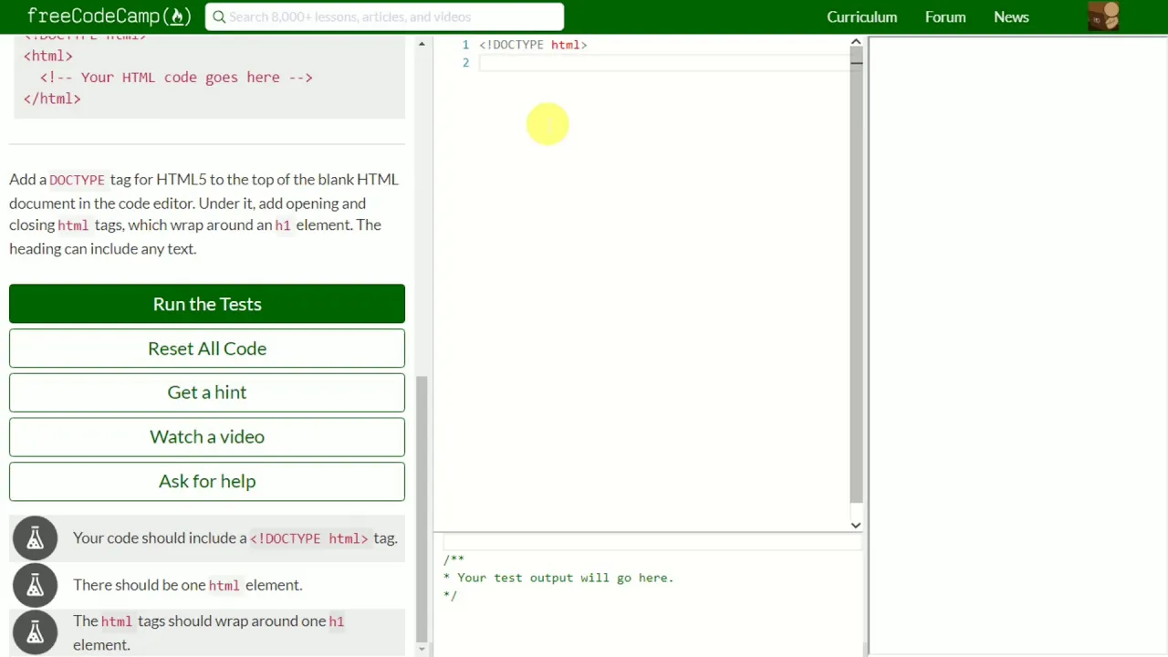
Task: Click editor scrollbar down arrow
Action: [x=856, y=525]
